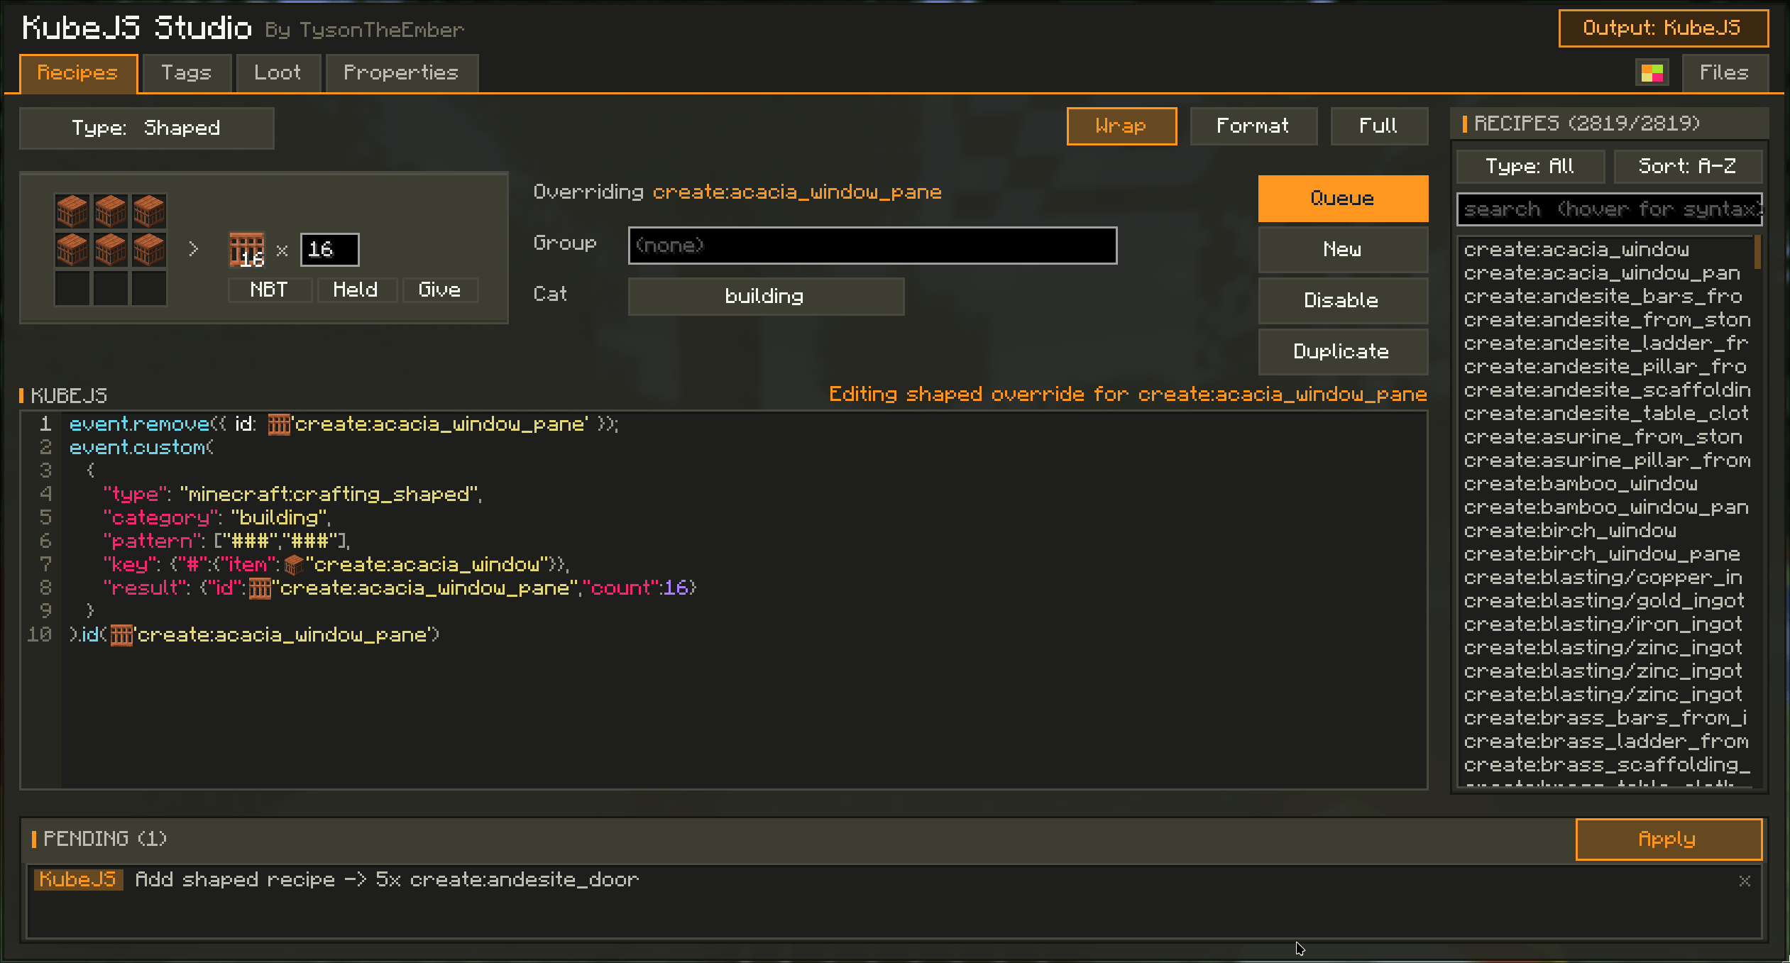
Task: Select create:brass_scaffolding_ recipe
Action: click(1605, 765)
